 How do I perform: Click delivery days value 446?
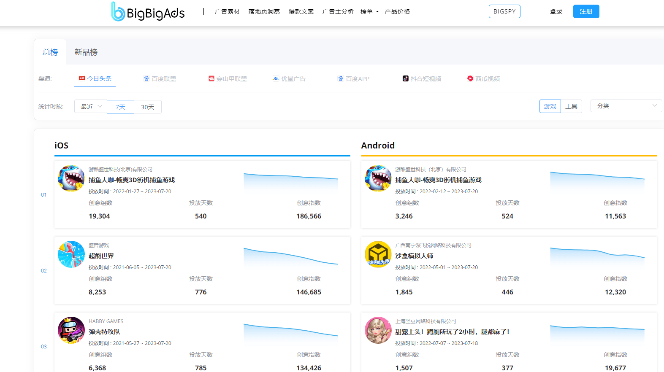point(507,292)
